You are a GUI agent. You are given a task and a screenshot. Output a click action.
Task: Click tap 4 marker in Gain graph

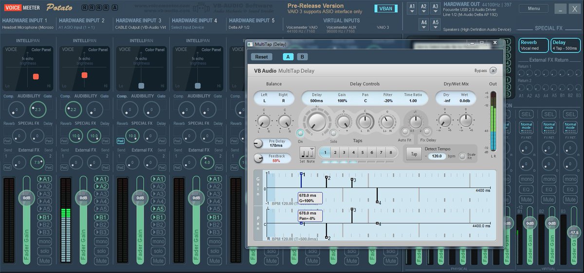coord(377,202)
